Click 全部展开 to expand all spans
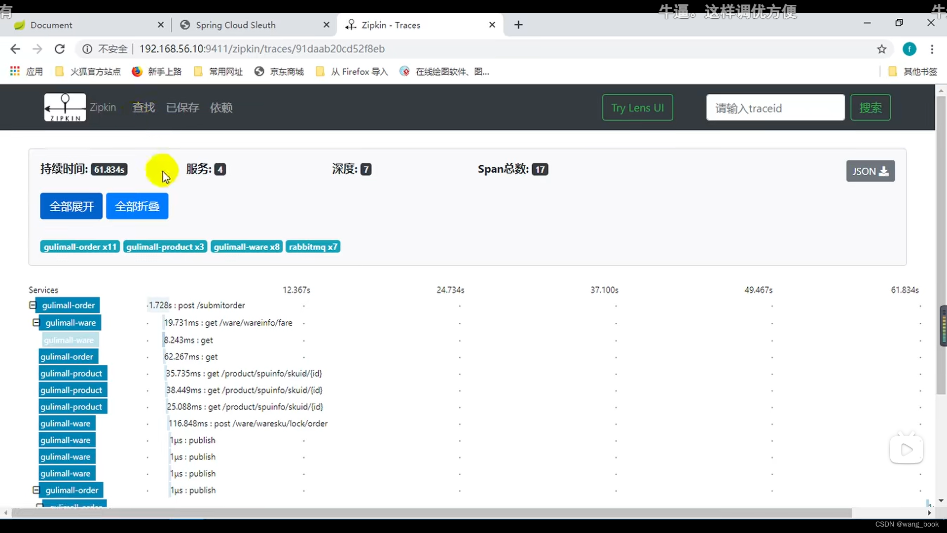 [72, 206]
